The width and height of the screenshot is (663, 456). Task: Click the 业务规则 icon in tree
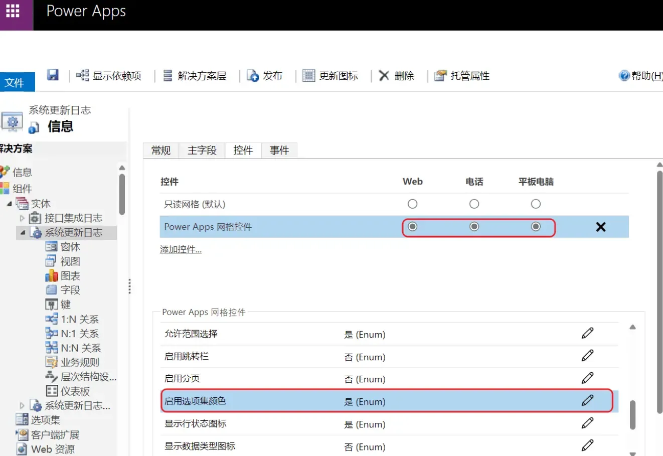(x=51, y=362)
